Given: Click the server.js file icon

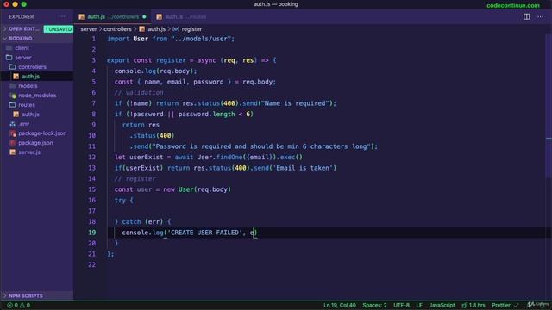Looking at the screenshot, I should [13, 152].
